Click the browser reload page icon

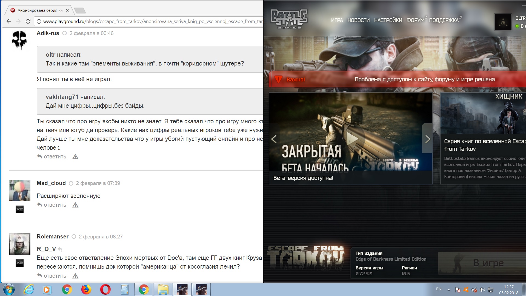click(x=28, y=21)
